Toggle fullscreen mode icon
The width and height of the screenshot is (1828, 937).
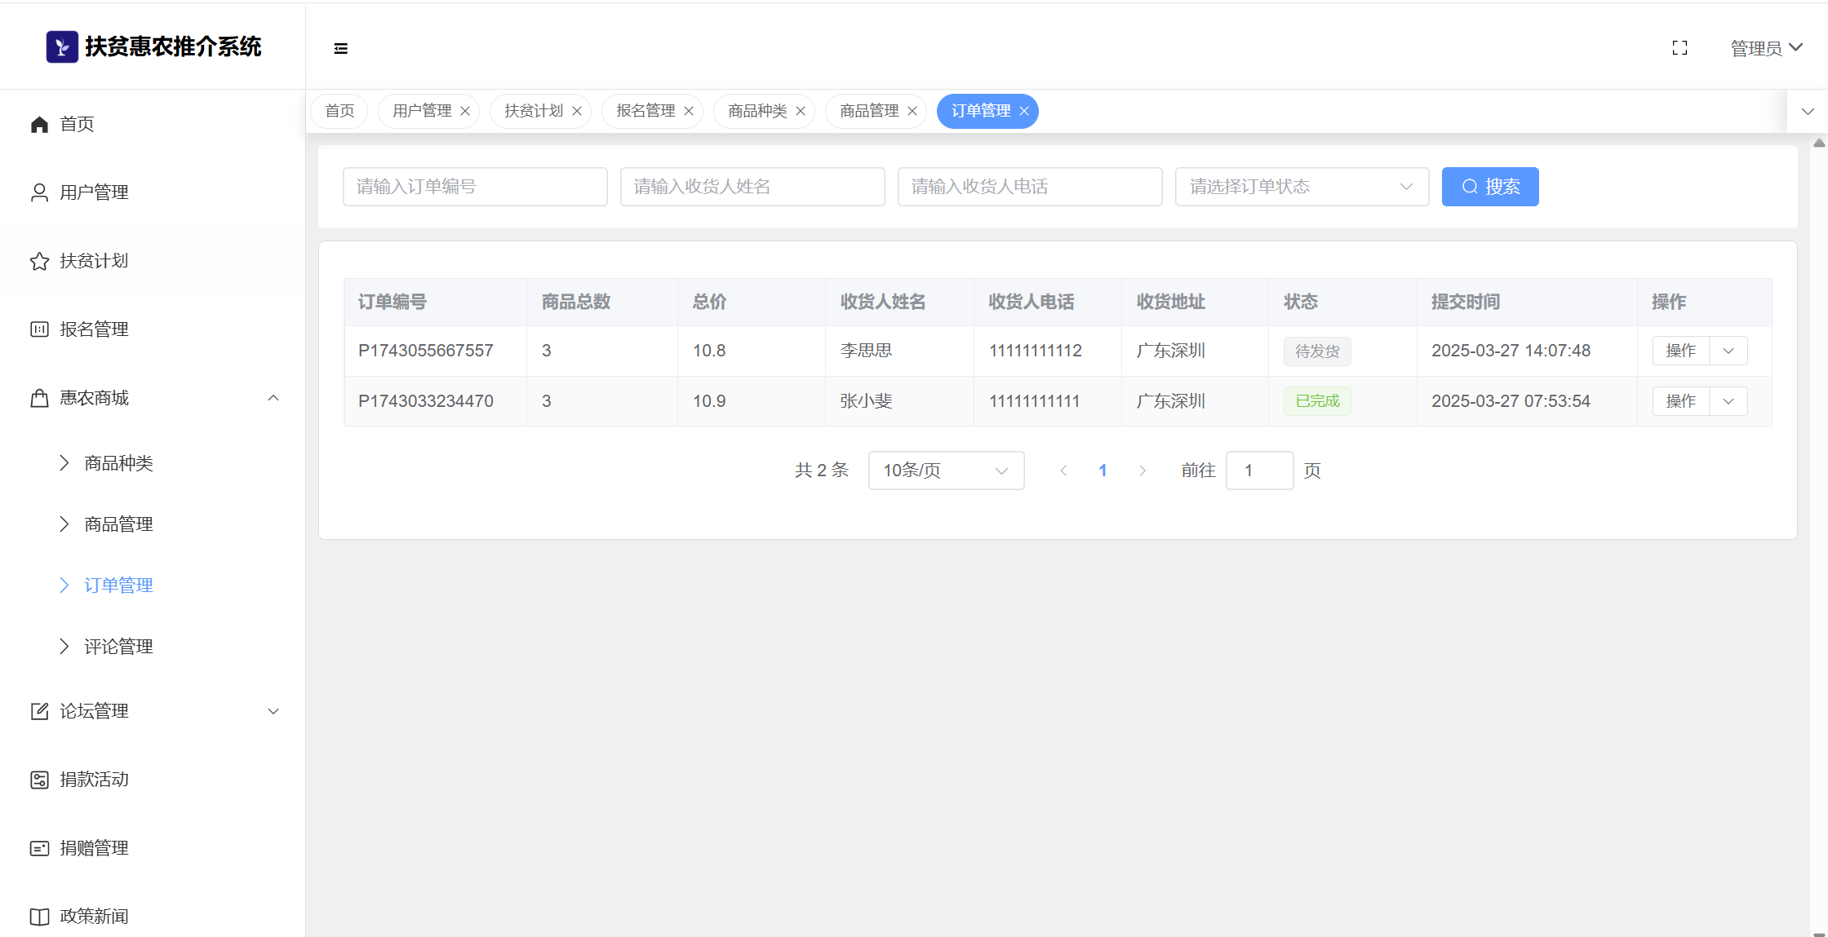click(x=1679, y=48)
